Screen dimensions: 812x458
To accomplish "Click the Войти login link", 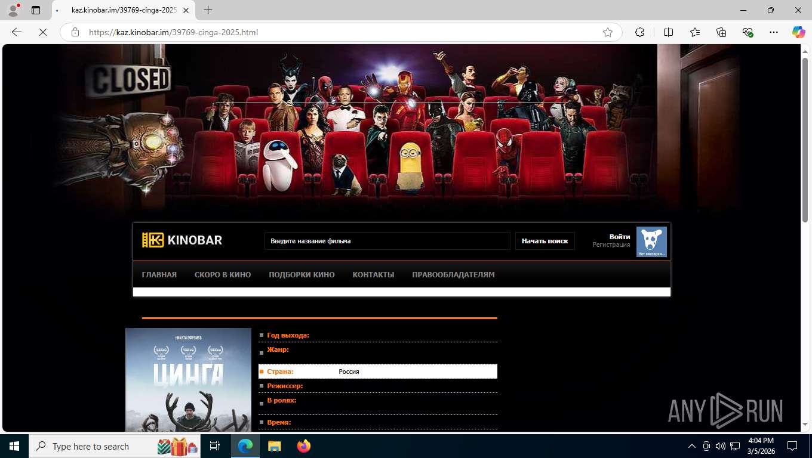I will click(620, 237).
